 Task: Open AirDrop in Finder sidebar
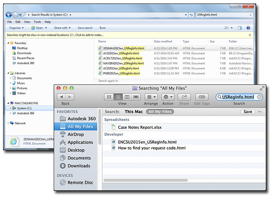[x=72, y=134]
